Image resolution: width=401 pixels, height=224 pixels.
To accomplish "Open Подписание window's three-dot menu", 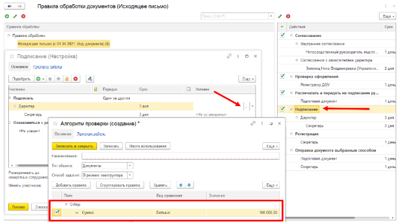I will (x=238, y=56).
